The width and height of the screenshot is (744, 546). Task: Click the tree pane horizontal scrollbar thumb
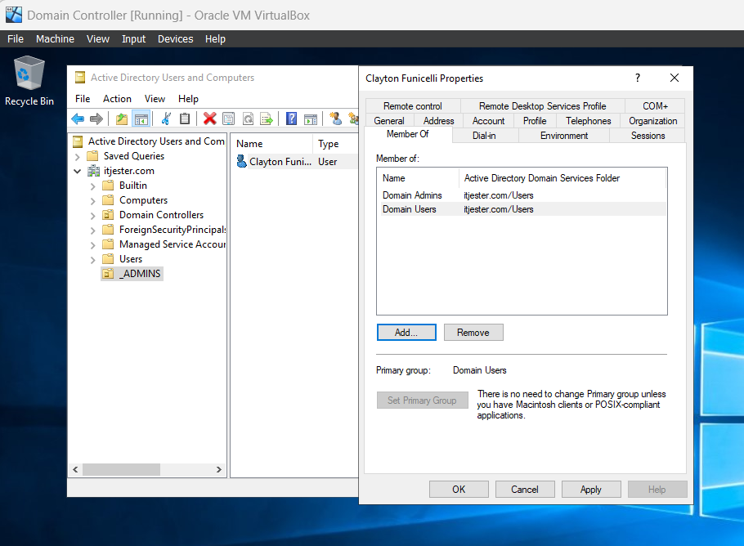pos(122,470)
